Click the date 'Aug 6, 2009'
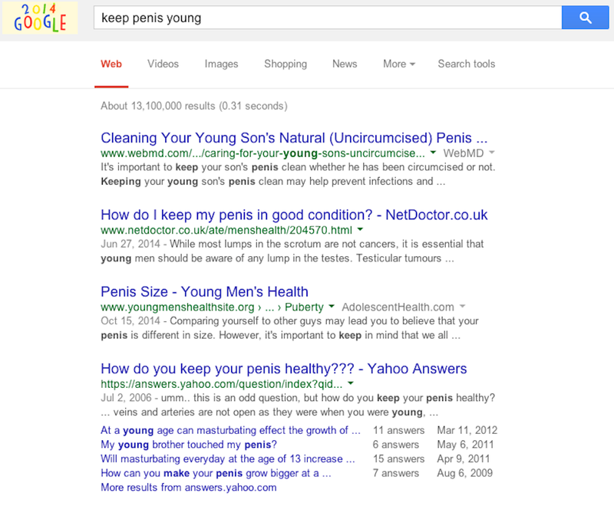This screenshot has width=614, height=506. point(465,473)
